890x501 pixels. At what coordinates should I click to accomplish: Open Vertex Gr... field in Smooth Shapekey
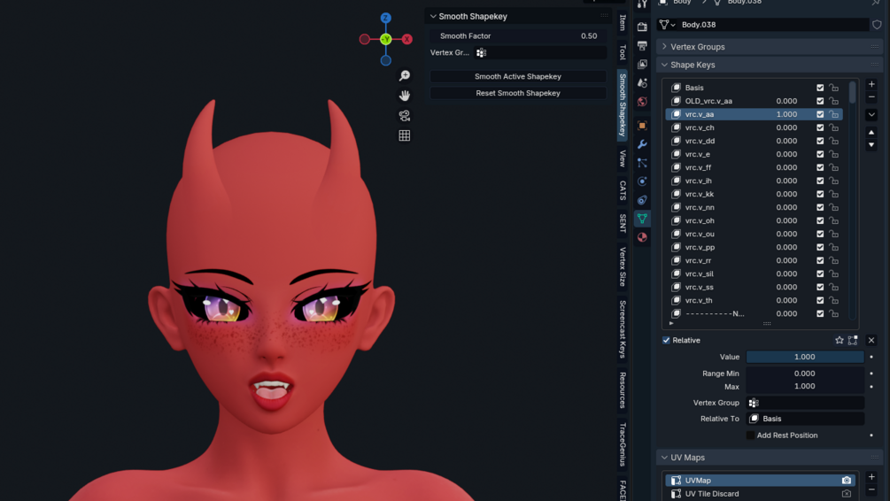tap(540, 53)
